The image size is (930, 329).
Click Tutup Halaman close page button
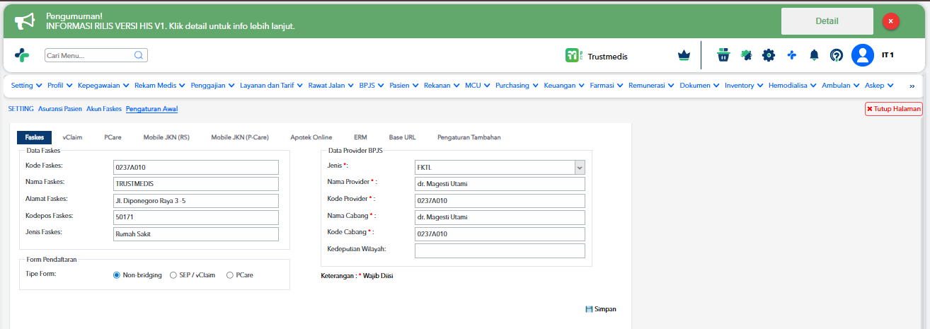(x=894, y=109)
